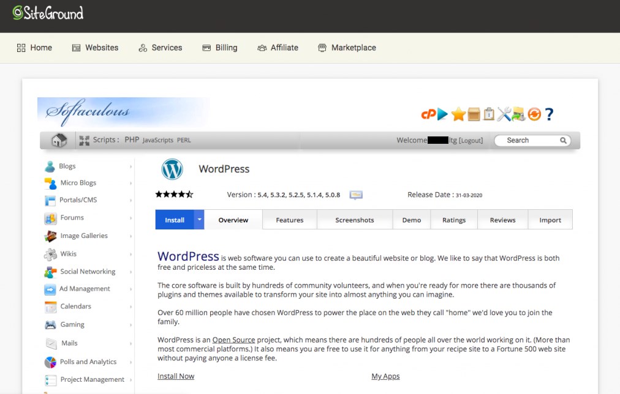Click the Project Management icon
This screenshot has height=394, width=620.
[x=50, y=380]
